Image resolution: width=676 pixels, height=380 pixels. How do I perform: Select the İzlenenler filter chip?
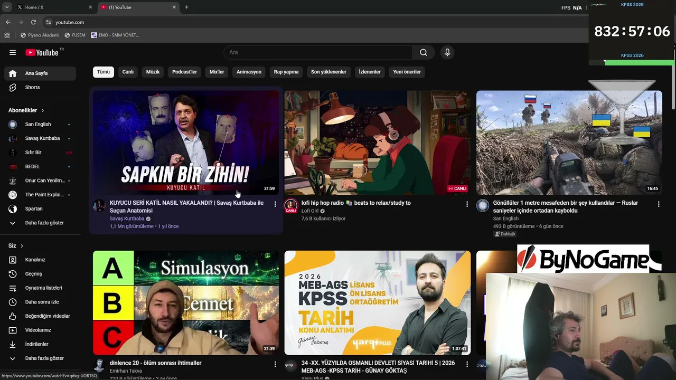pos(370,72)
